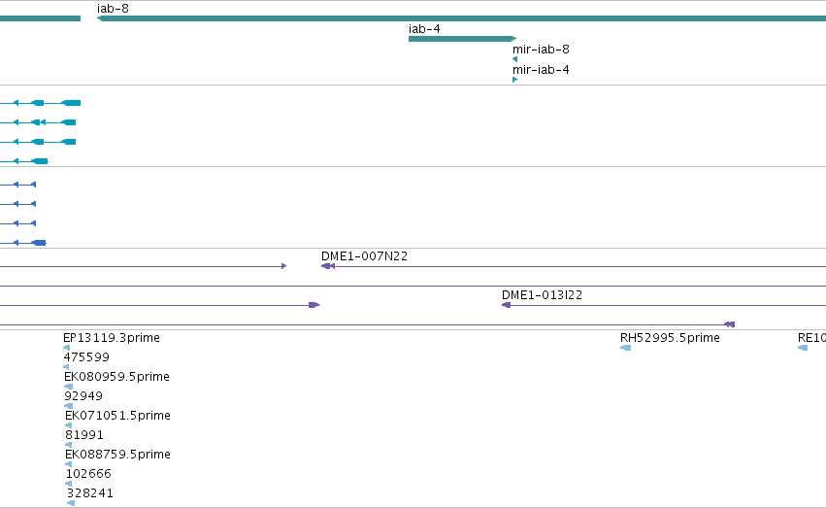The height and width of the screenshot is (508, 826).
Task: Select the arrow glyph under RH52995.5prime
Action: pyautogui.click(x=625, y=348)
